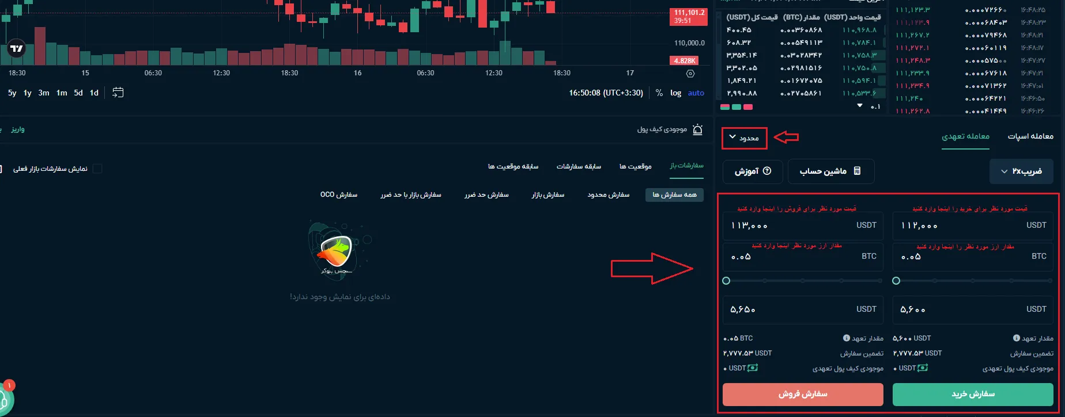Show only asks with the pink order book icon

click(x=748, y=107)
